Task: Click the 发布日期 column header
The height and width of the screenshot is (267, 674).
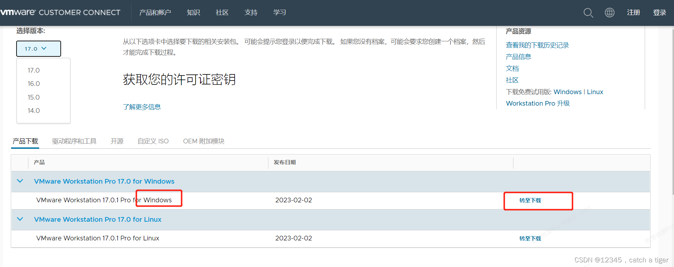Action: (x=285, y=162)
